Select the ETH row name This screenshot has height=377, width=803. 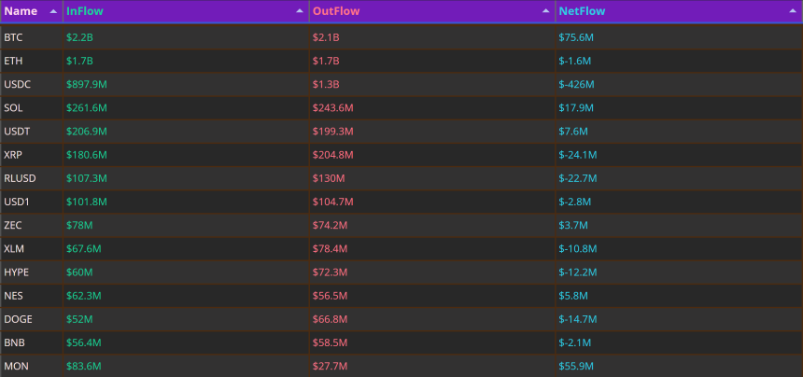[x=13, y=61]
